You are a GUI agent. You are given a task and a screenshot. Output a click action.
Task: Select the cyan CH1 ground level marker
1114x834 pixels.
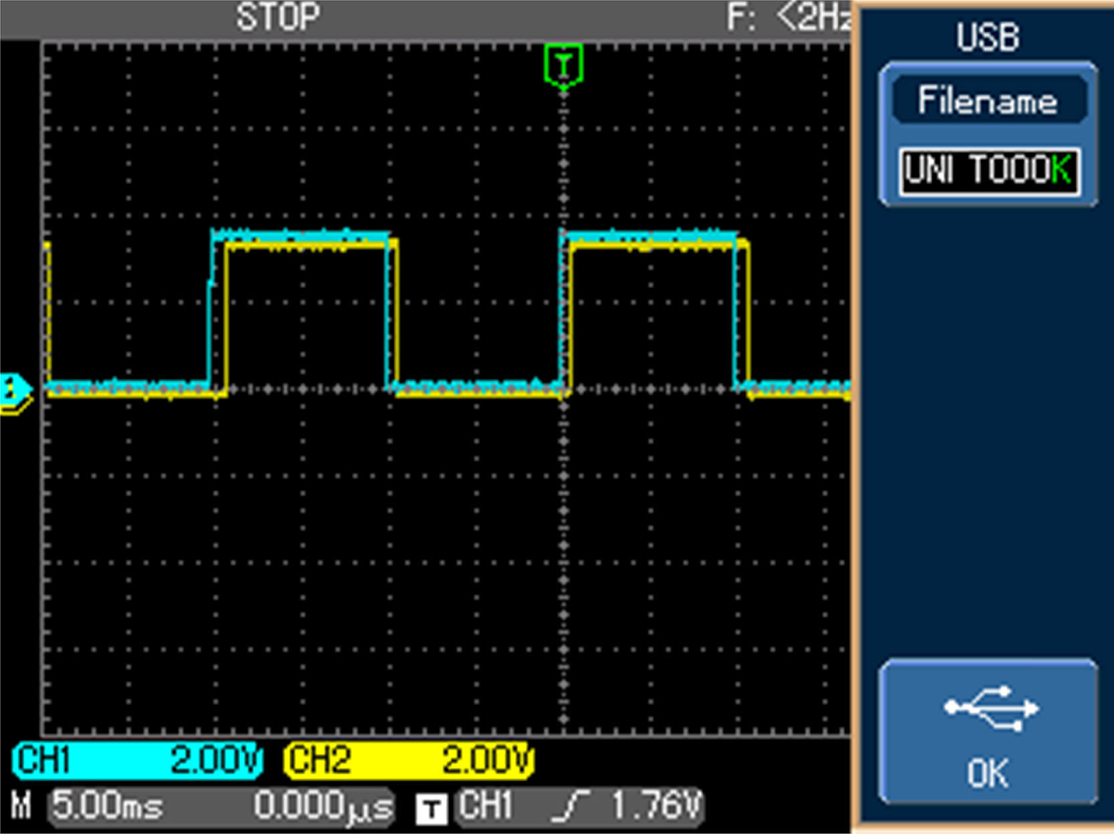coord(15,388)
